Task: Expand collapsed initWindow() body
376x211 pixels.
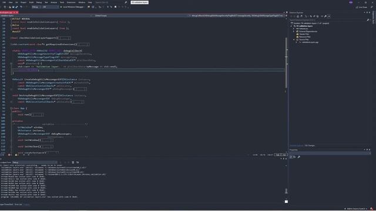Action: coord(47,140)
